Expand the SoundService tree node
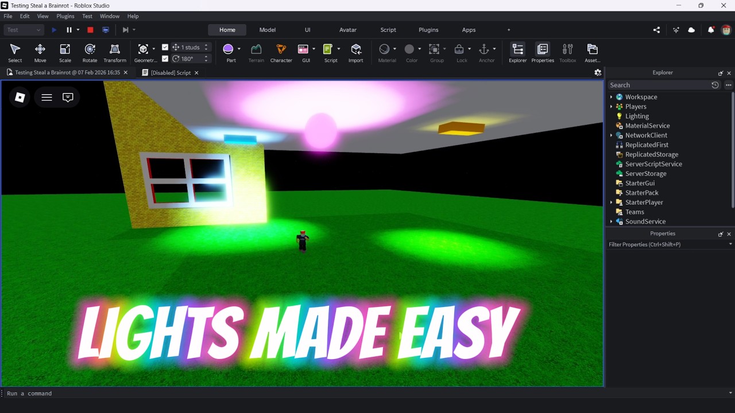Screen dimensions: 735x413 [611, 221]
